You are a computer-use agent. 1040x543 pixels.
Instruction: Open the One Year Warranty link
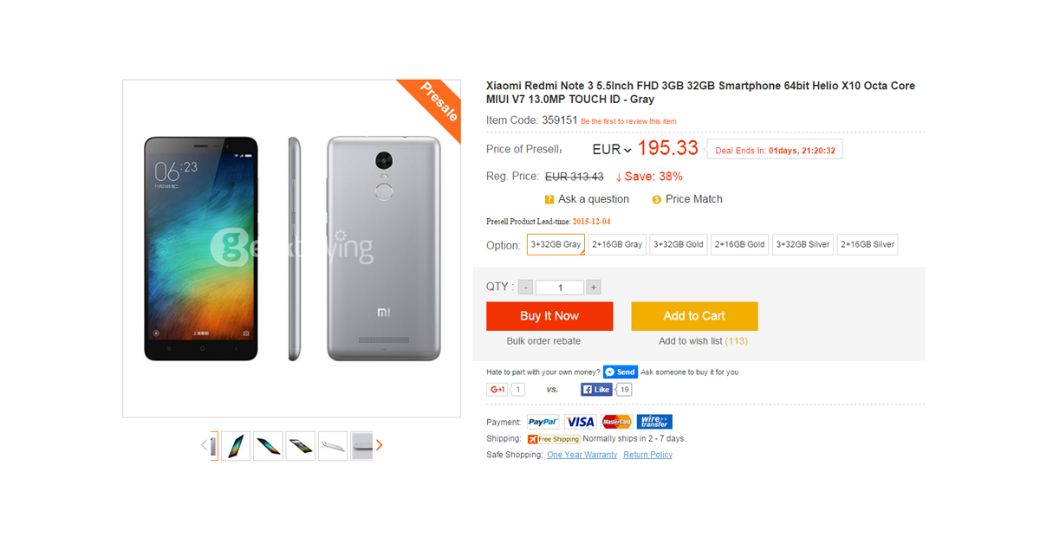(x=581, y=454)
